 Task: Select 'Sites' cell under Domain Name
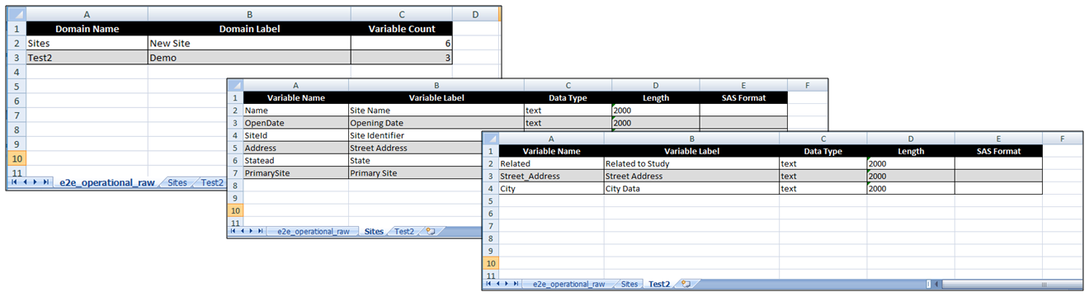tap(87, 43)
